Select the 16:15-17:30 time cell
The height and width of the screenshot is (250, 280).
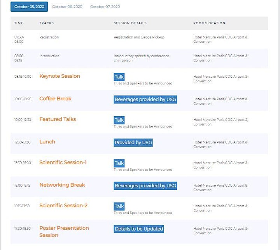click(x=22, y=206)
